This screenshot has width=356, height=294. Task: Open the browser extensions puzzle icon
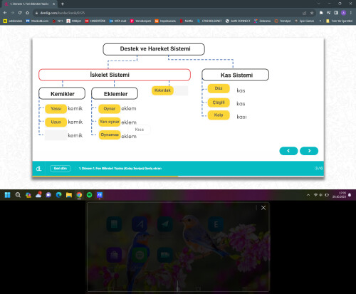pos(321,13)
